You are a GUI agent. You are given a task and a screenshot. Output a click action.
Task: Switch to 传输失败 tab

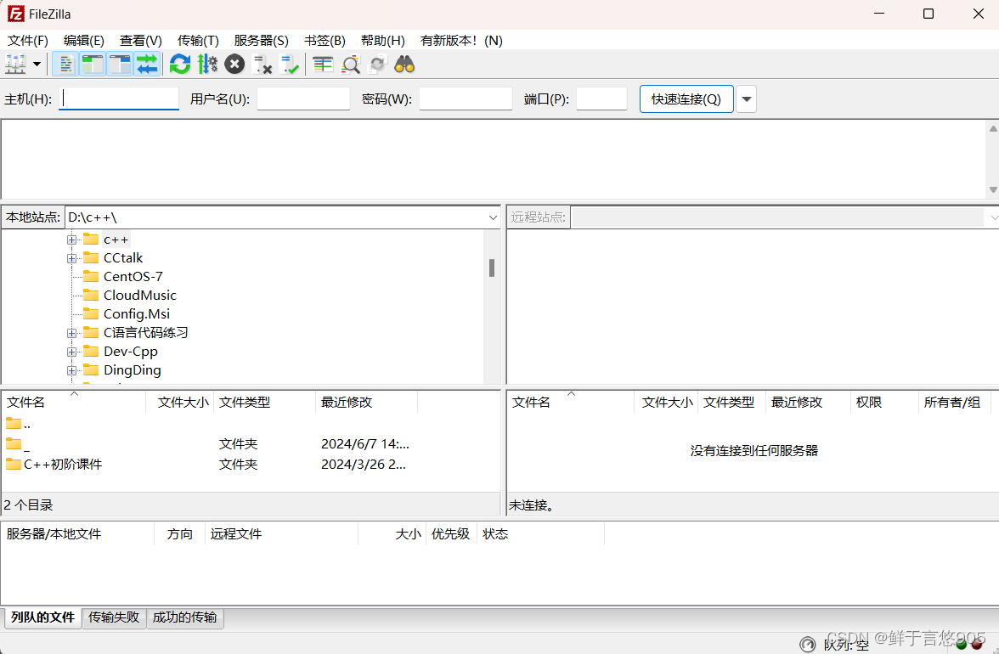114,617
